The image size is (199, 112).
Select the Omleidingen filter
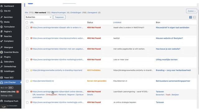pos(76,12)
